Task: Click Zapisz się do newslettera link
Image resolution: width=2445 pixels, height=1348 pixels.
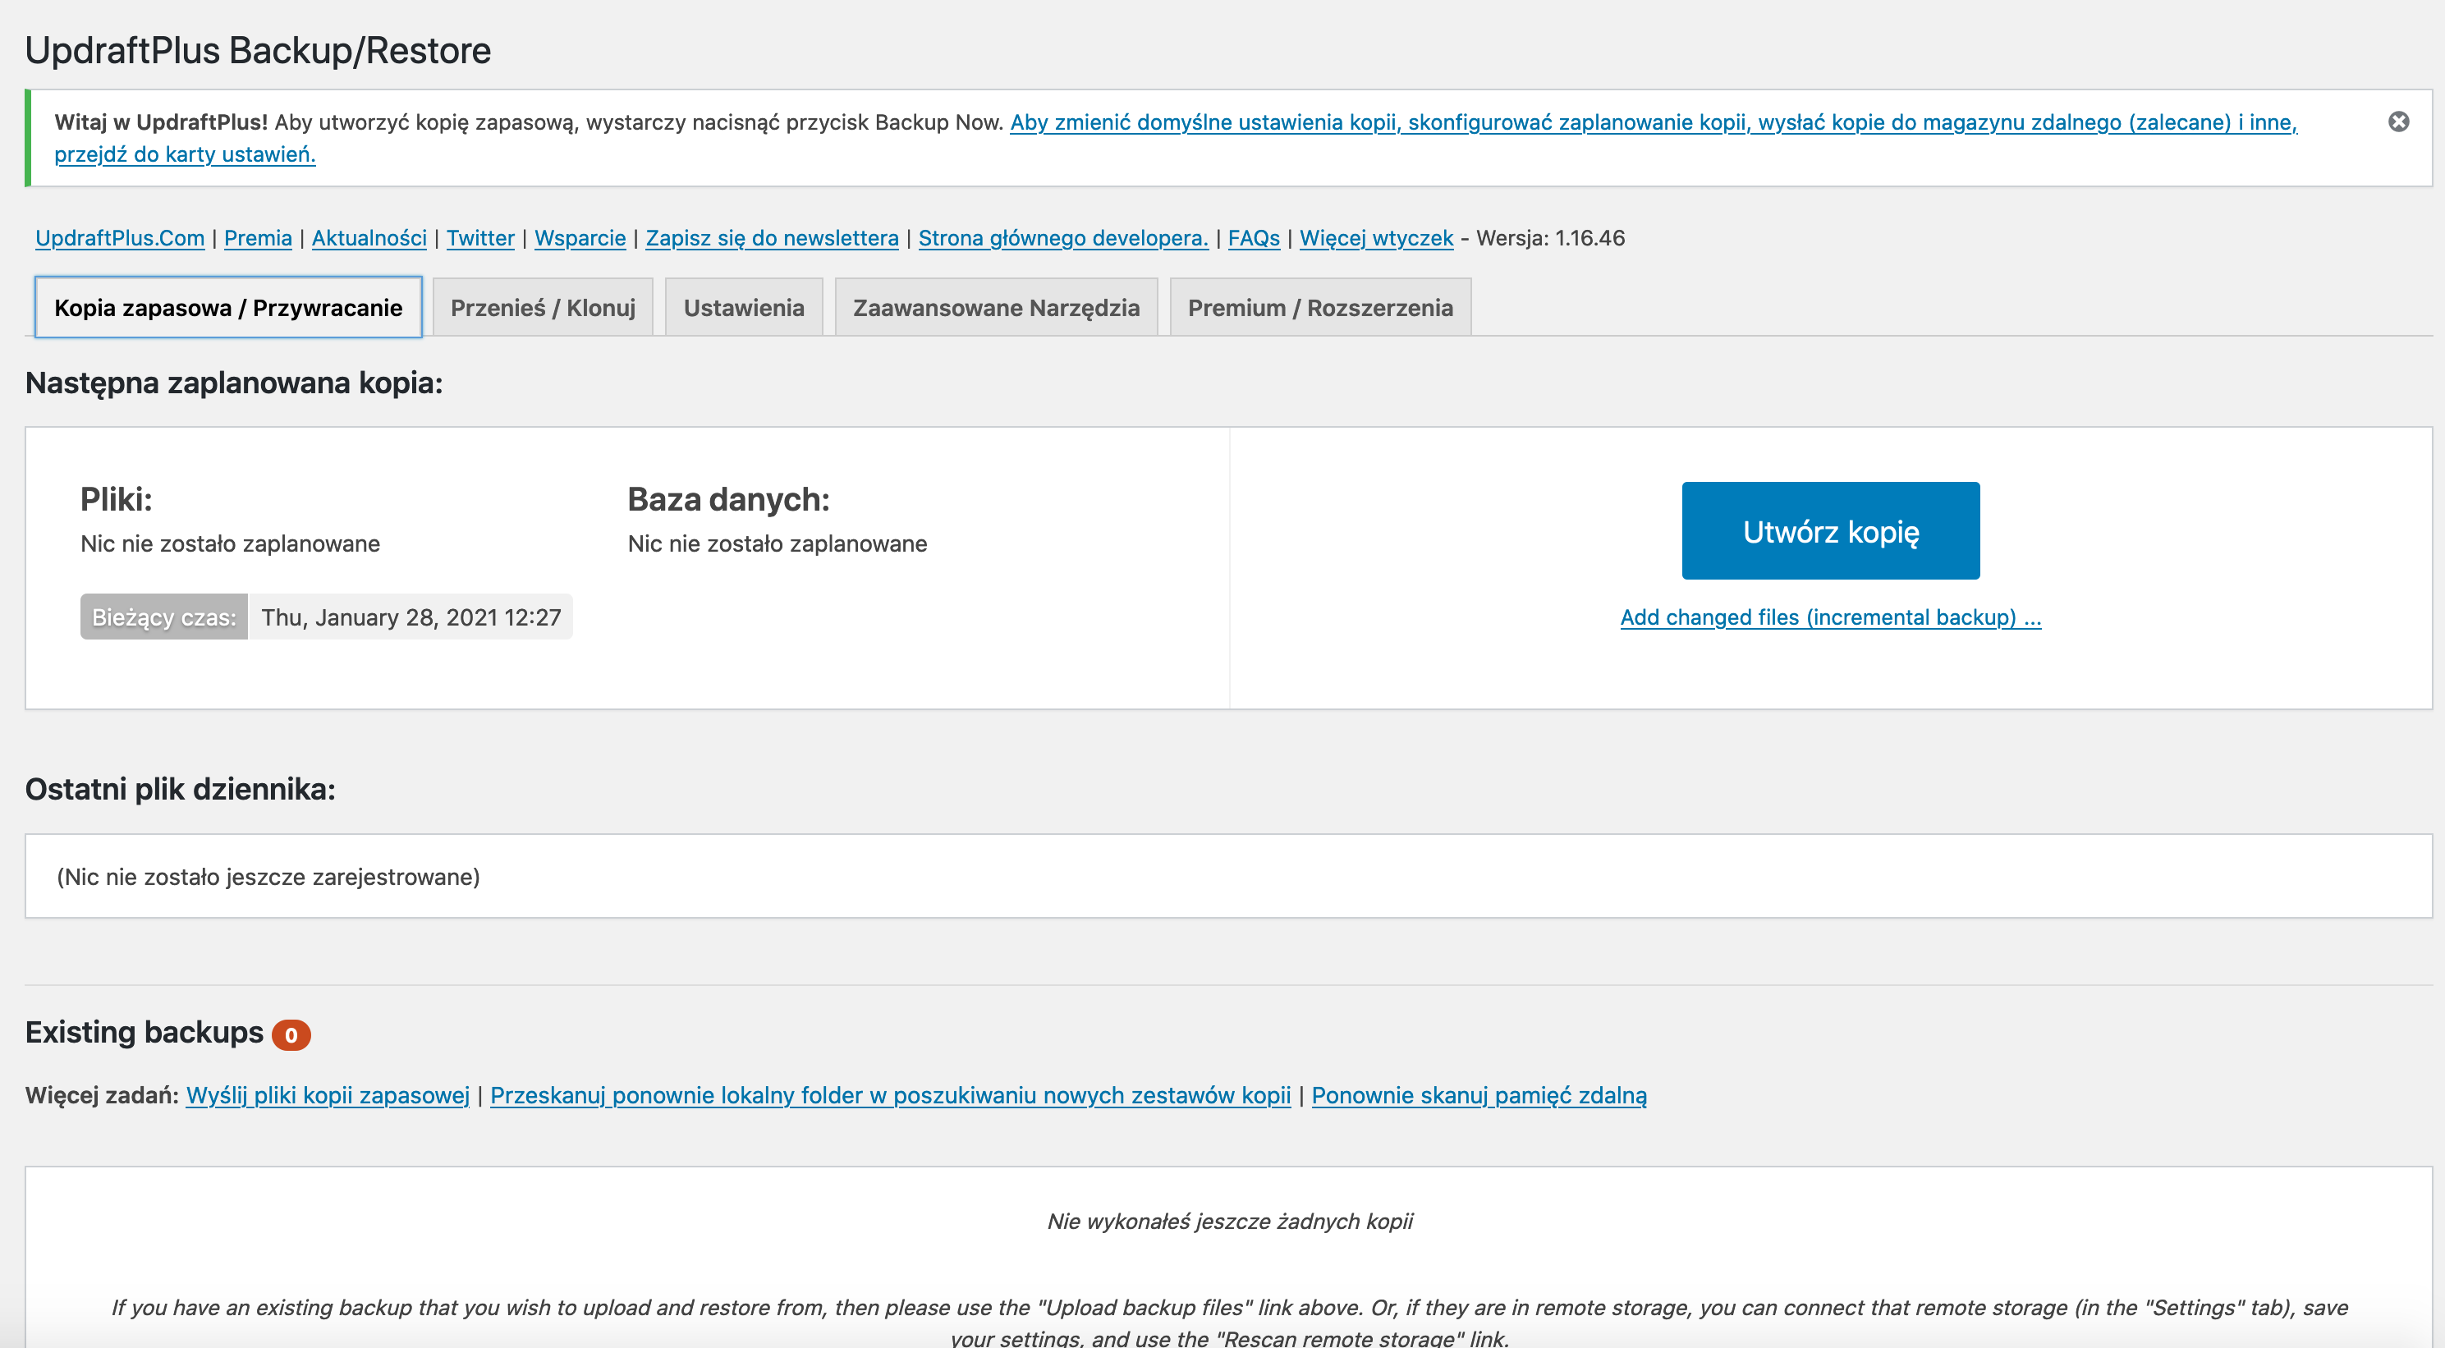Action: (x=772, y=238)
